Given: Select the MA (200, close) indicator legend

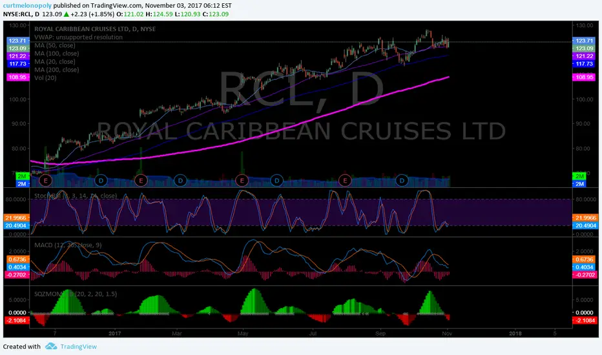Looking at the screenshot, I should (x=56, y=70).
